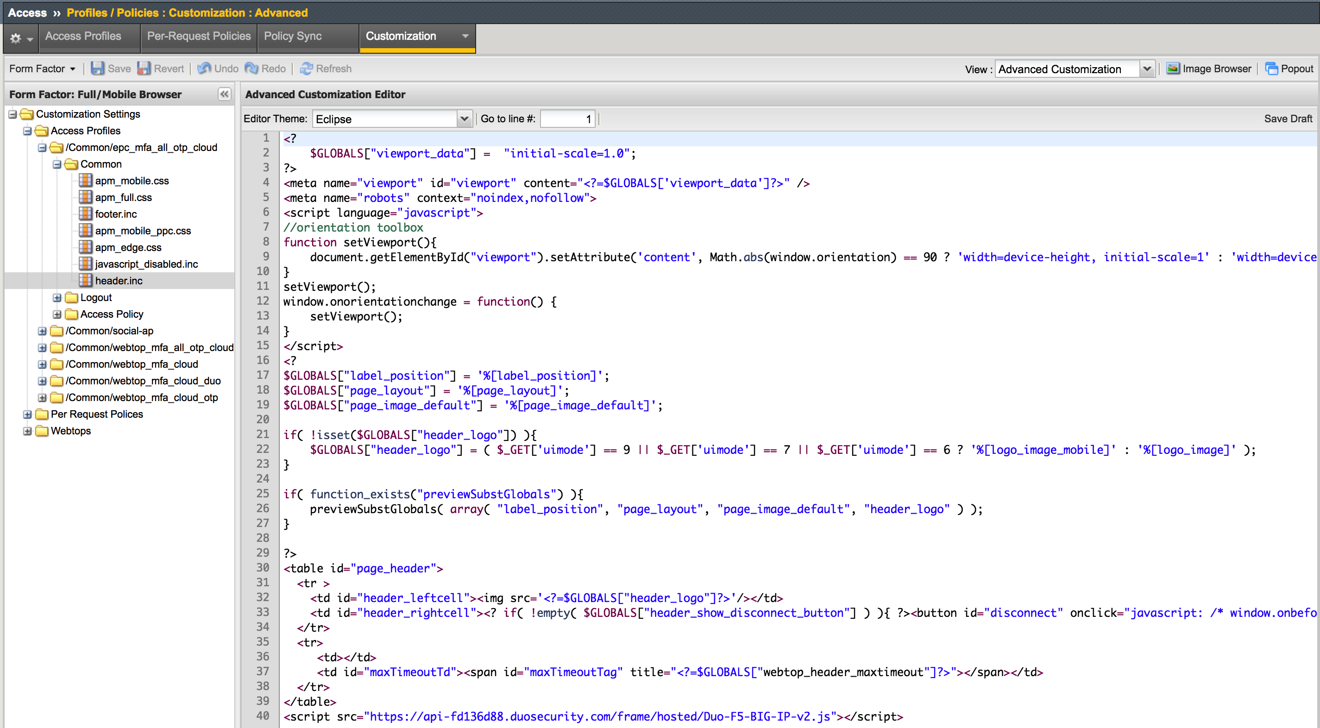Click line number 30 in the gutter

(x=263, y=567)
